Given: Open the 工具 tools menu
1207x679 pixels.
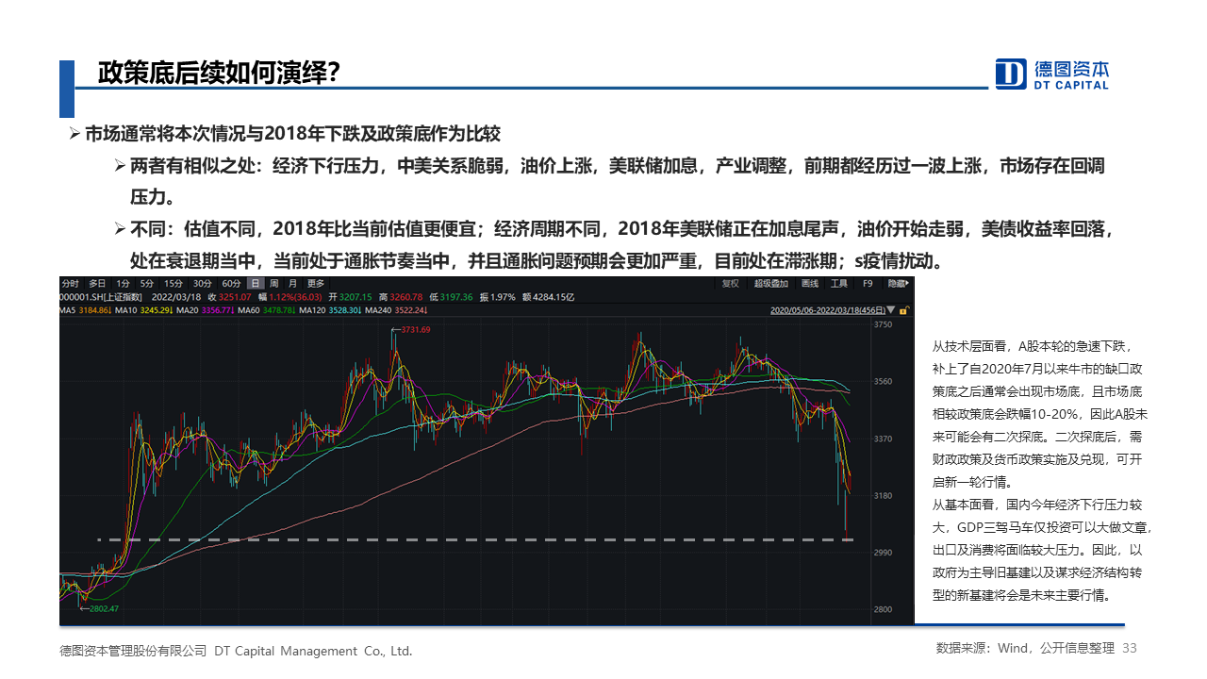Looking at the screenshot, I should (839, 284).
